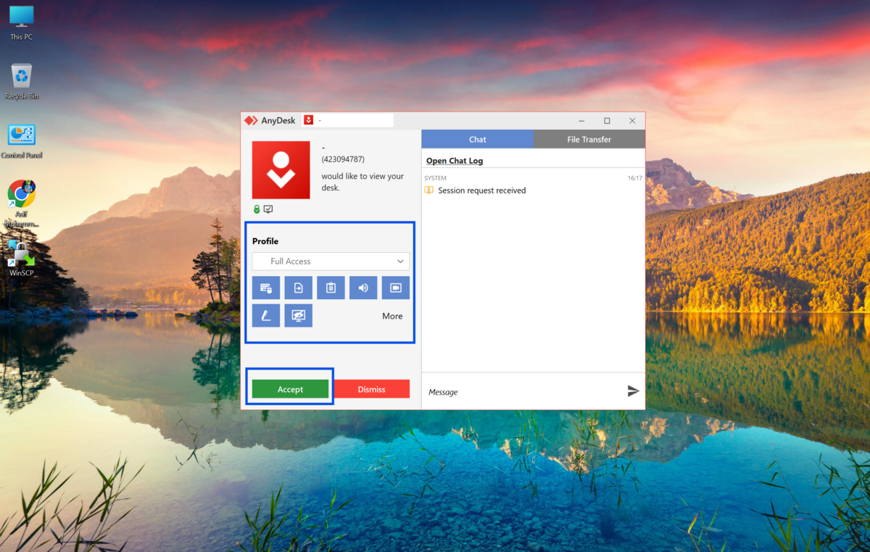This screenshot has height=552, width=870.
Task: Toggle the sound transmission speaker icon
Action: [363, 288]
